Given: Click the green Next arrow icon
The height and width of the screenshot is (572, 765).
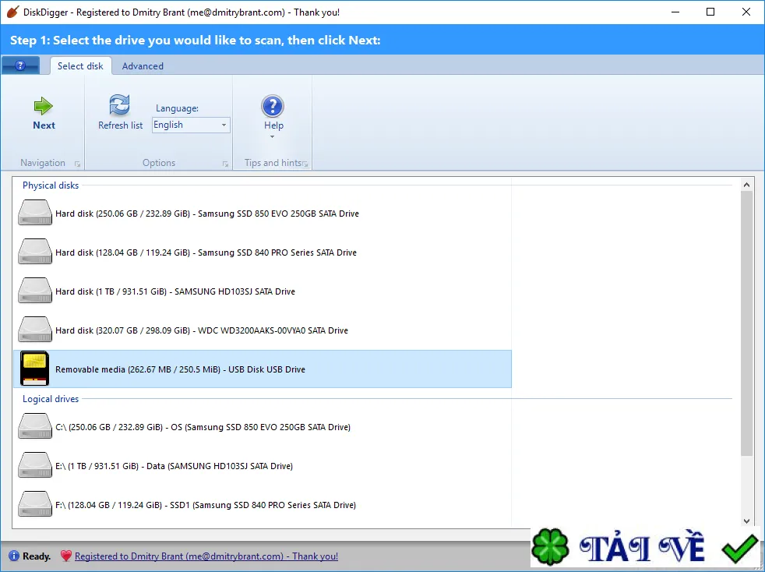Looking at the screenshot, I should tap(44, 106).
